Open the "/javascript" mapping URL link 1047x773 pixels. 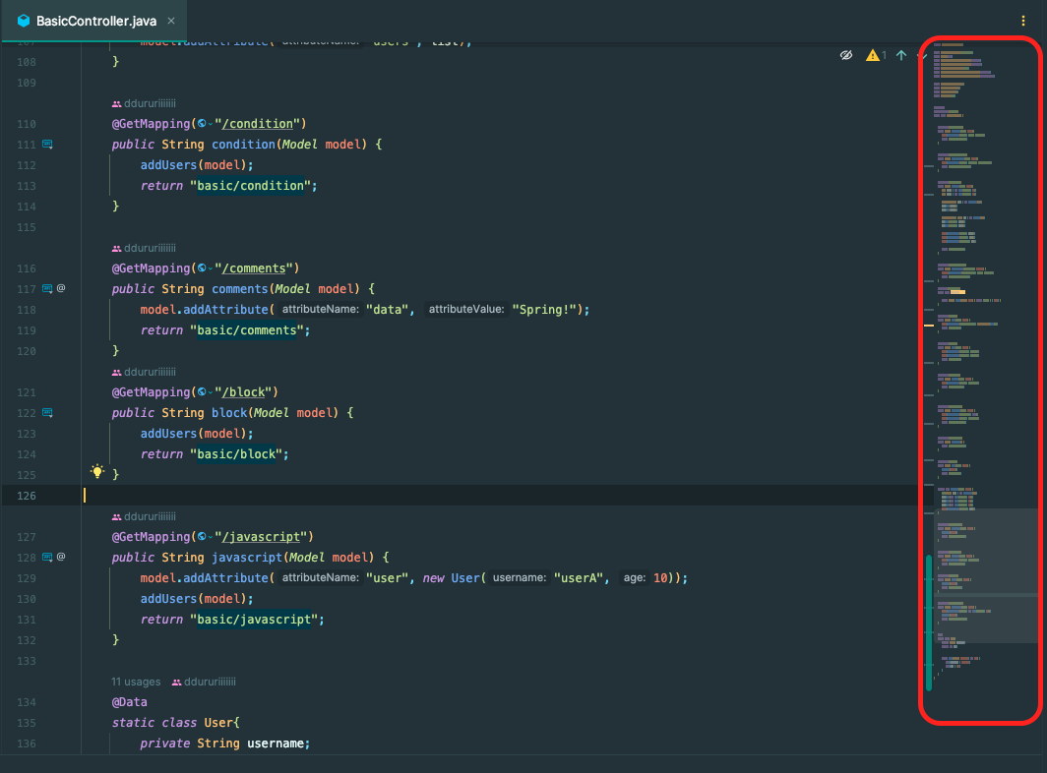tap(261, 537)
